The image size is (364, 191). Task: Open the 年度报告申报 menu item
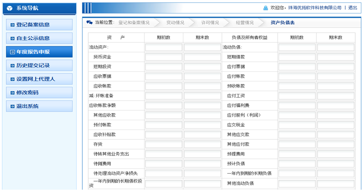37,52
